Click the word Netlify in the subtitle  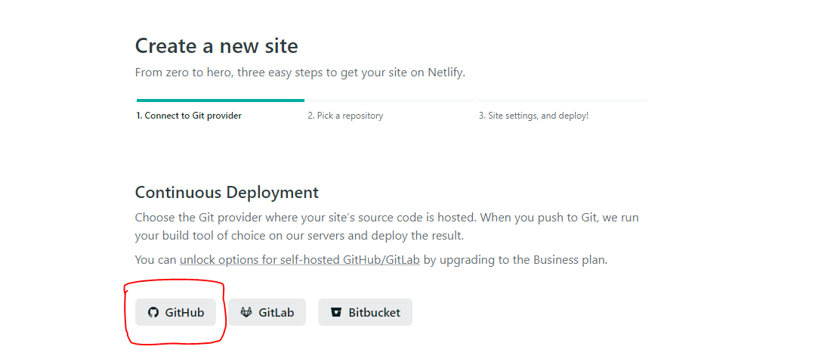[446, 73]
